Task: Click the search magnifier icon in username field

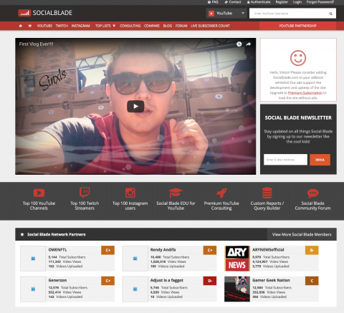Action: (331, 14)
